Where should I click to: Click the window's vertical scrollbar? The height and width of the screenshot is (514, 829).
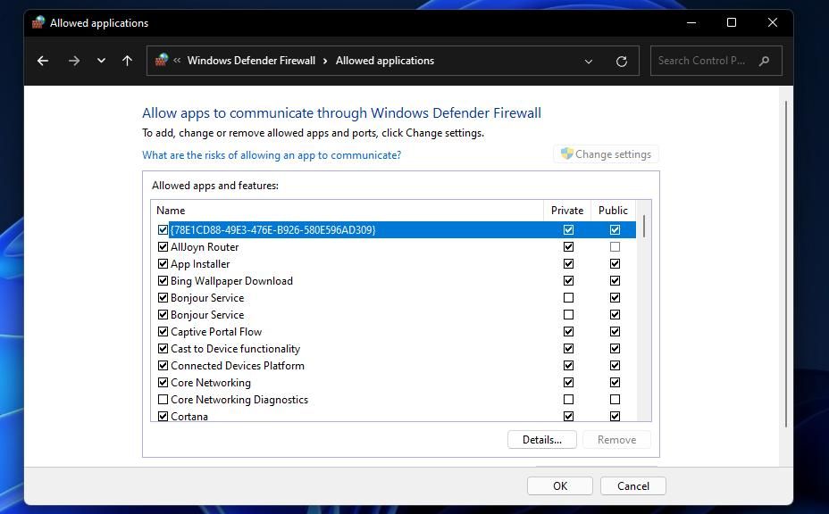[785, 264]
